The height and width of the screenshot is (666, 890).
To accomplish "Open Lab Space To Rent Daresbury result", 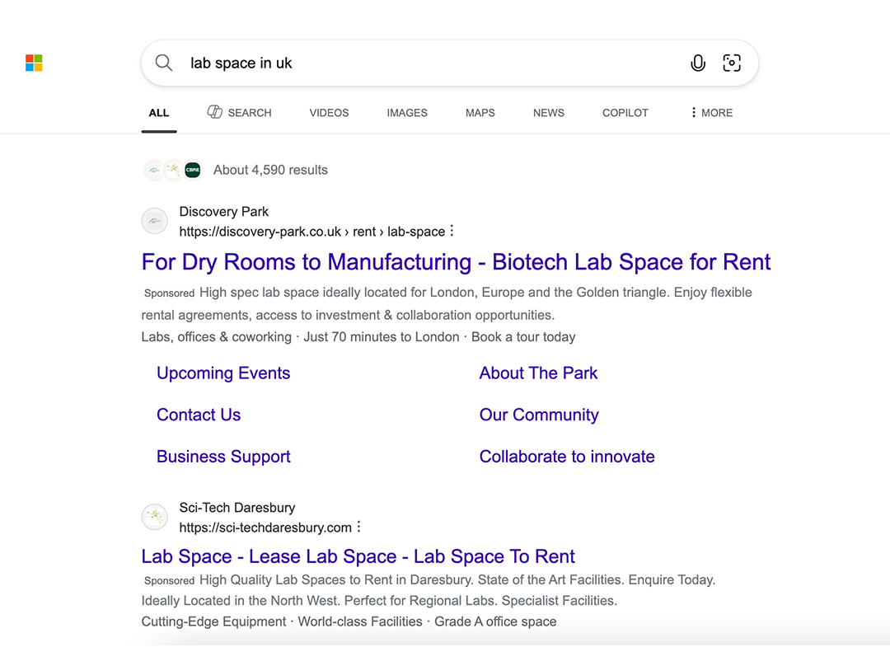I will point(358,556).
